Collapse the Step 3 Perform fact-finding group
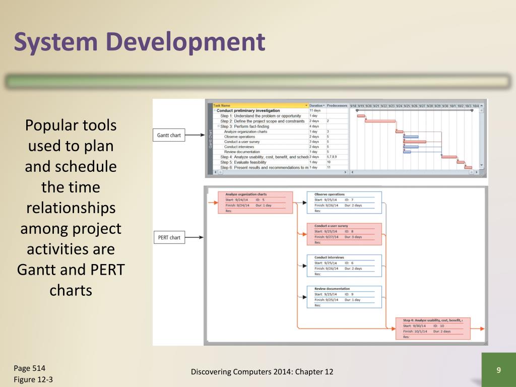Image resolution: width=516 pixels, height=387 pixels. click(x=218, y=126)
